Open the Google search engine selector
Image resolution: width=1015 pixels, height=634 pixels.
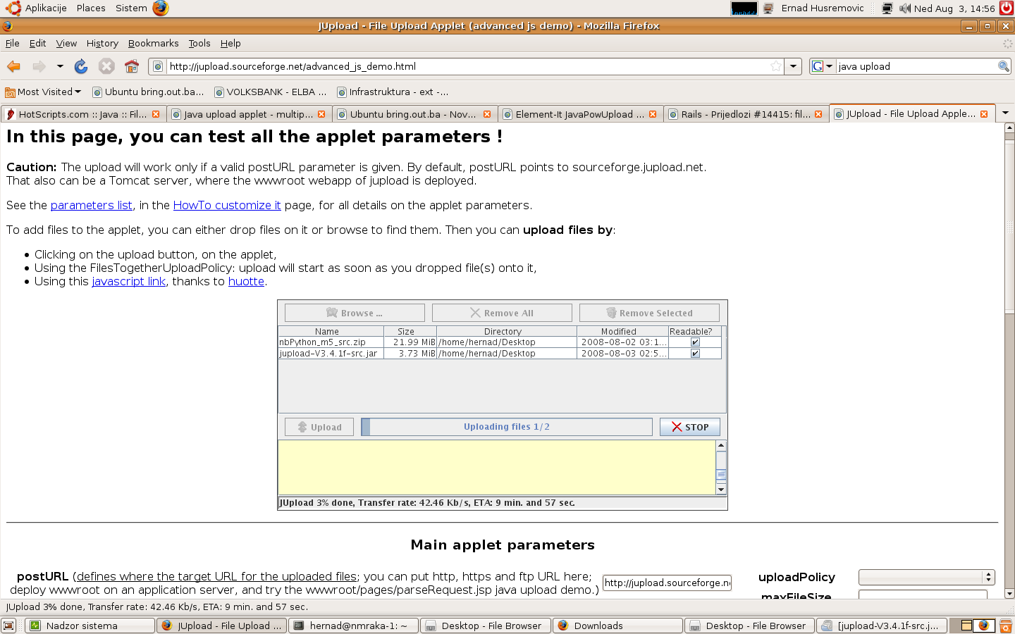pyautogui.click(x=822, y=66)
